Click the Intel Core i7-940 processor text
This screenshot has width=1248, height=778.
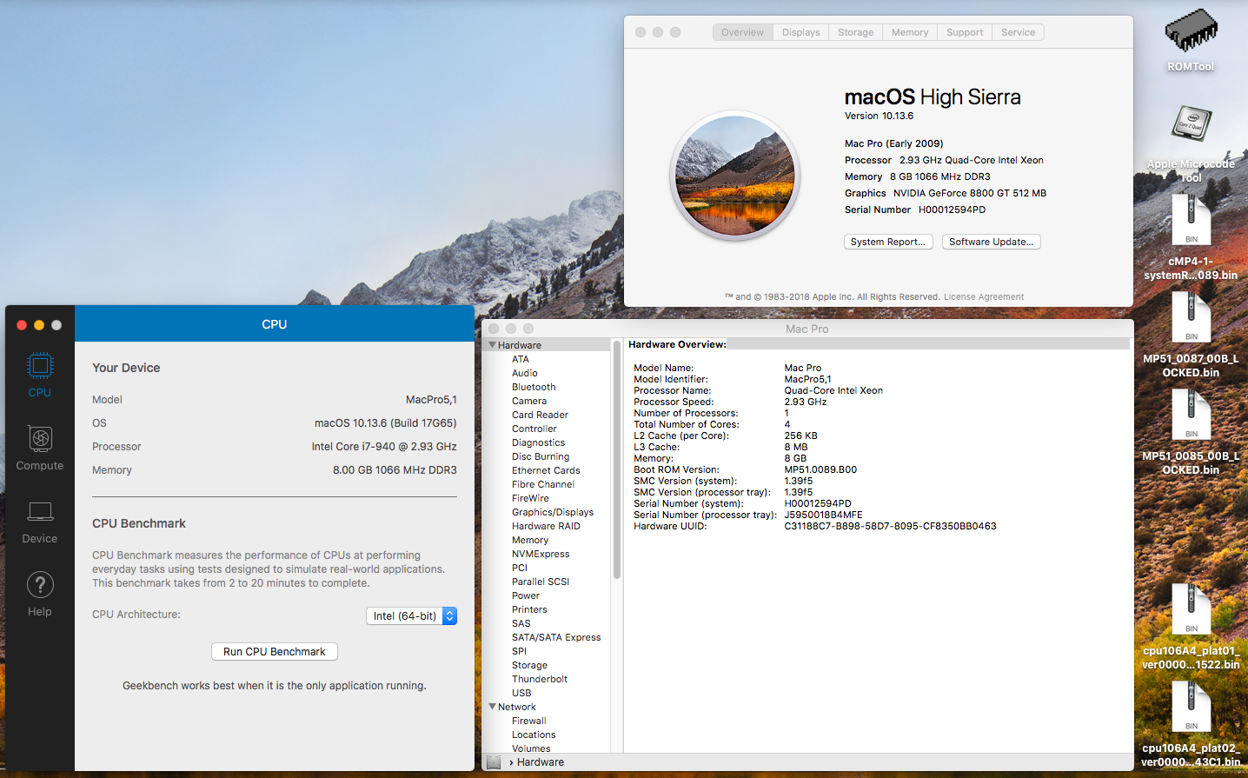[x=384, y=447]
